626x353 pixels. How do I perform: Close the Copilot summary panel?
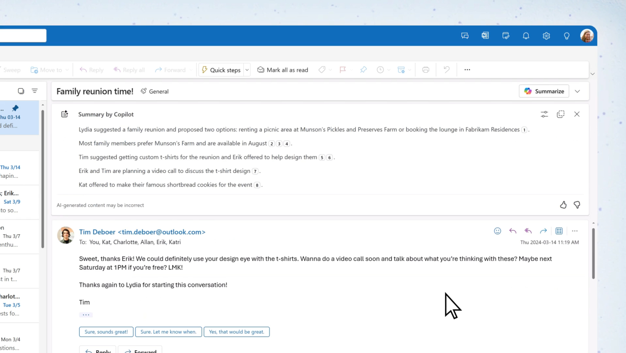tap(577, 114)
